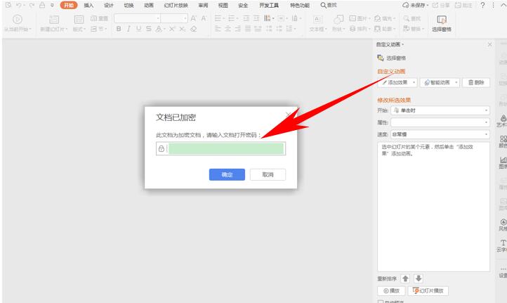Click the 未保存 cloud status

coord(416,5)
